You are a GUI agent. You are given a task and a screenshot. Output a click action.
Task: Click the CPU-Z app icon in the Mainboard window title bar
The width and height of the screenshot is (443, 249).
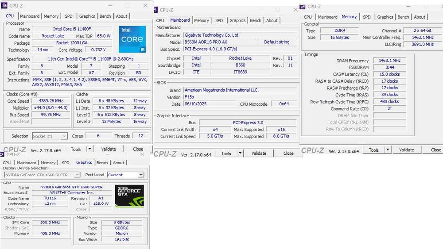pyautogui.click(x=155, y=10)
